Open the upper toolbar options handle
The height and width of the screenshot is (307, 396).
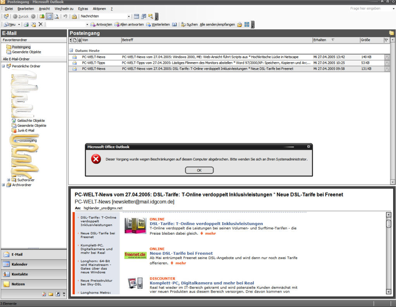pos(157,17)
